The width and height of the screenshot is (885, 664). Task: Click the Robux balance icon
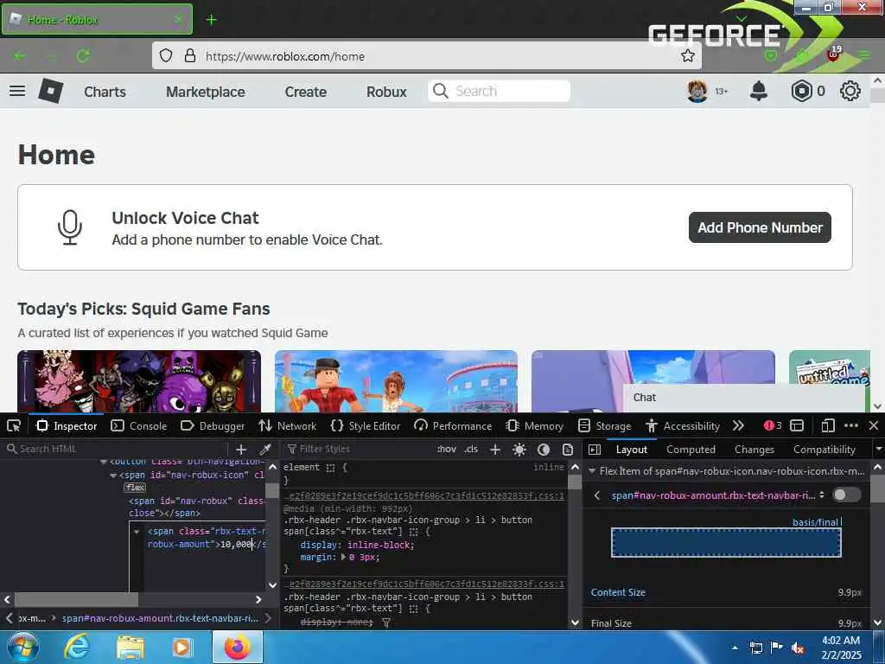pos(801,91)
